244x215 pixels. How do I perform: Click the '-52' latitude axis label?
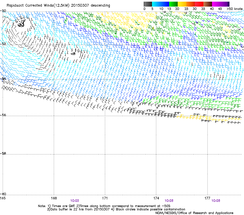click(3, 44)
